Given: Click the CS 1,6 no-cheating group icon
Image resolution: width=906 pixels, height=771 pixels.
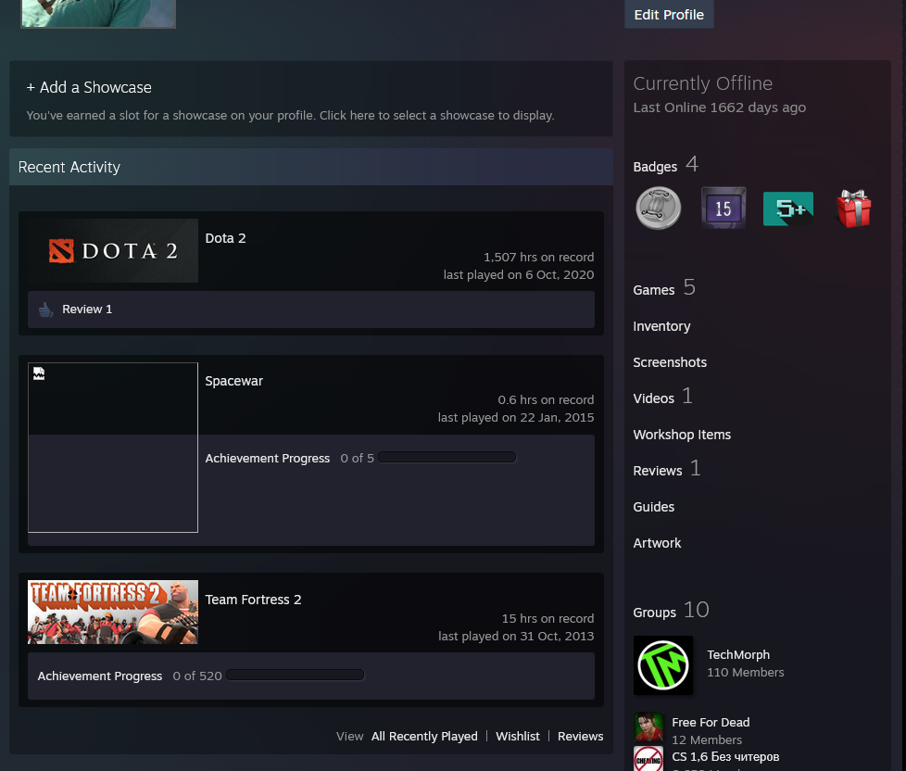Looking at the screenshot, I should pos(648,759).
